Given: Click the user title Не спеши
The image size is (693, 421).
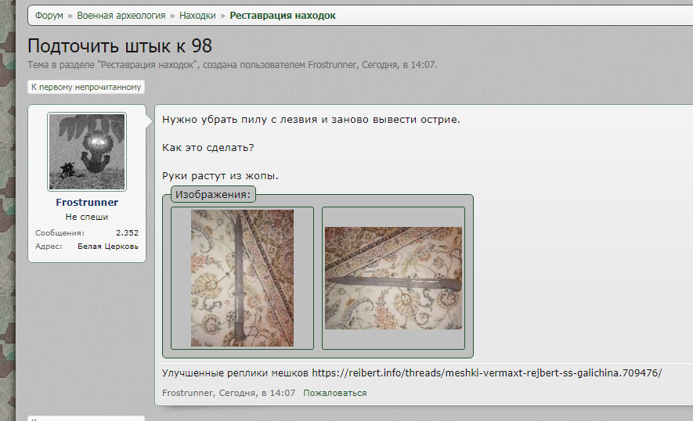Looking at the screenshot, I should 87,217.
